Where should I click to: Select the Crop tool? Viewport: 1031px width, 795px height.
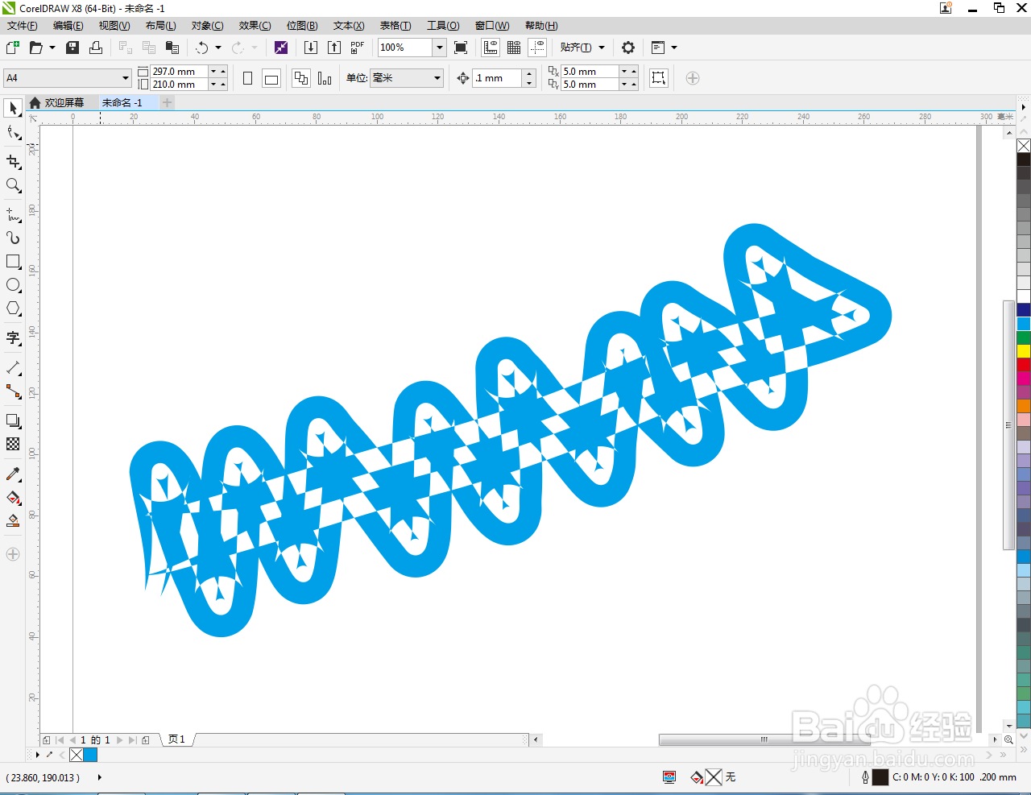click(x=13, y=162)
